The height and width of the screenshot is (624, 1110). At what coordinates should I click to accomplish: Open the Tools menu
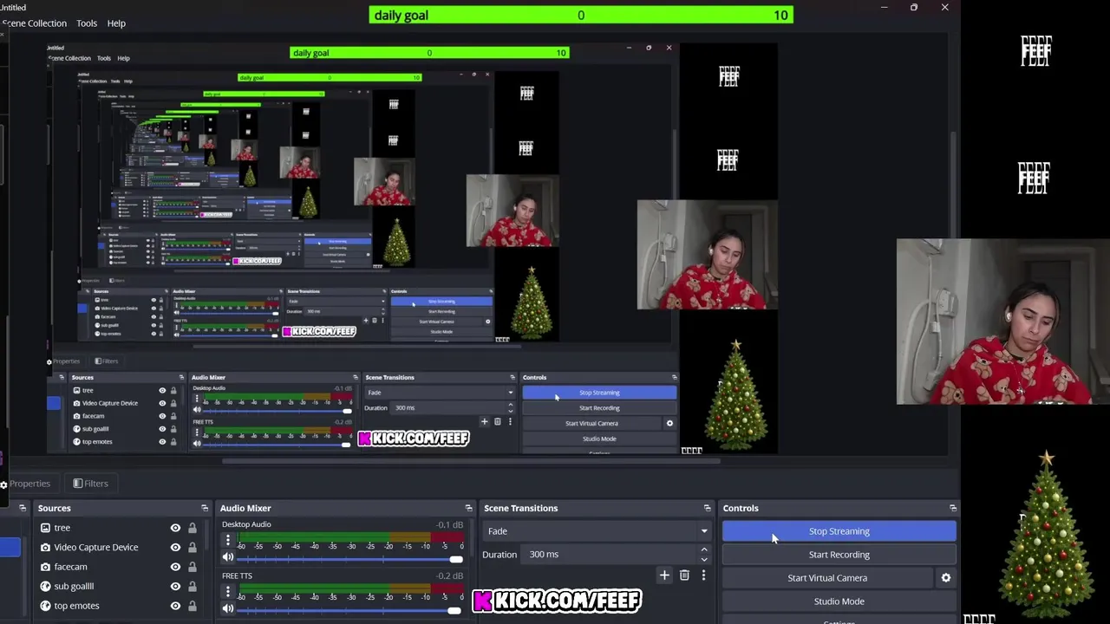click(x=87, y=23)
